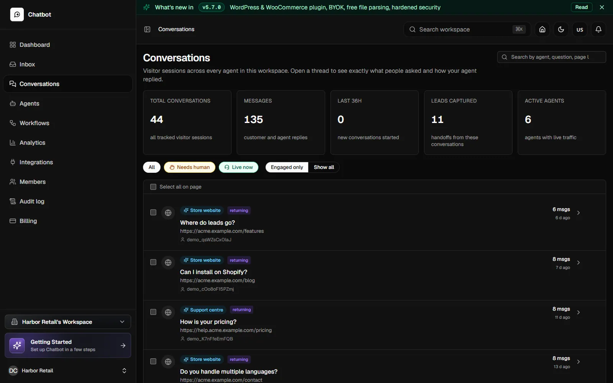Check the 'Where do leads go?' conversation

[x=153, y=213]
